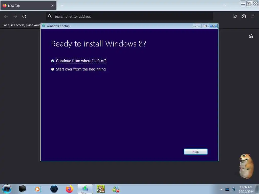Open the people with red X taskbar icon

click(x=116, y=189)
